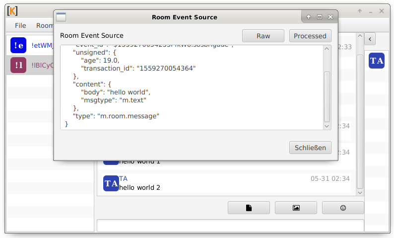Click the TA member avatar in right panel
The height and width of the screenshot is (238, 394).
[377, 61]
